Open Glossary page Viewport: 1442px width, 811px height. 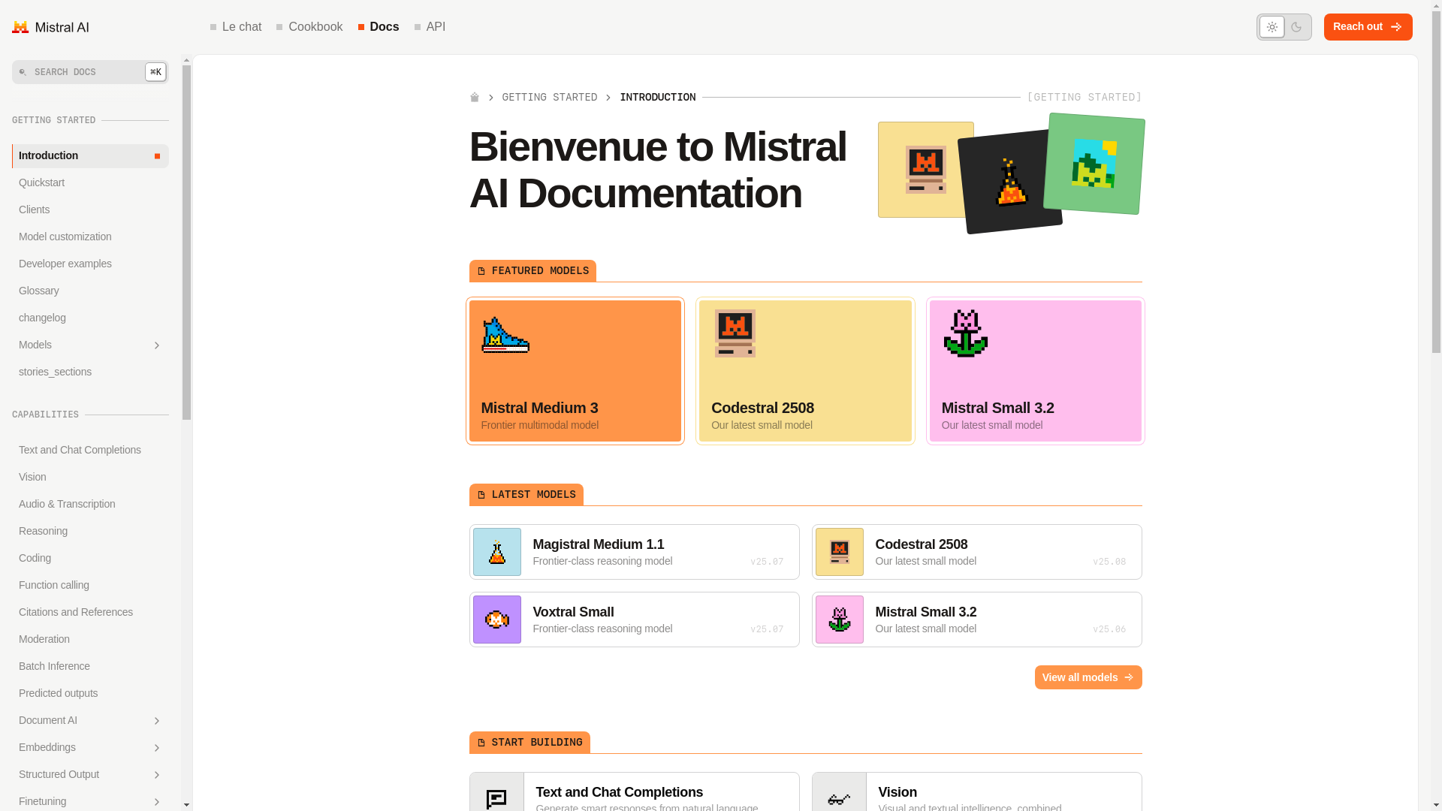(90, 291)
